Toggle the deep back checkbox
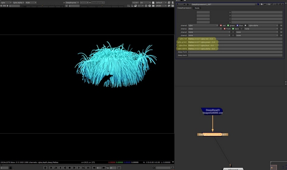 pyautogui.click(x=233, y=29)
